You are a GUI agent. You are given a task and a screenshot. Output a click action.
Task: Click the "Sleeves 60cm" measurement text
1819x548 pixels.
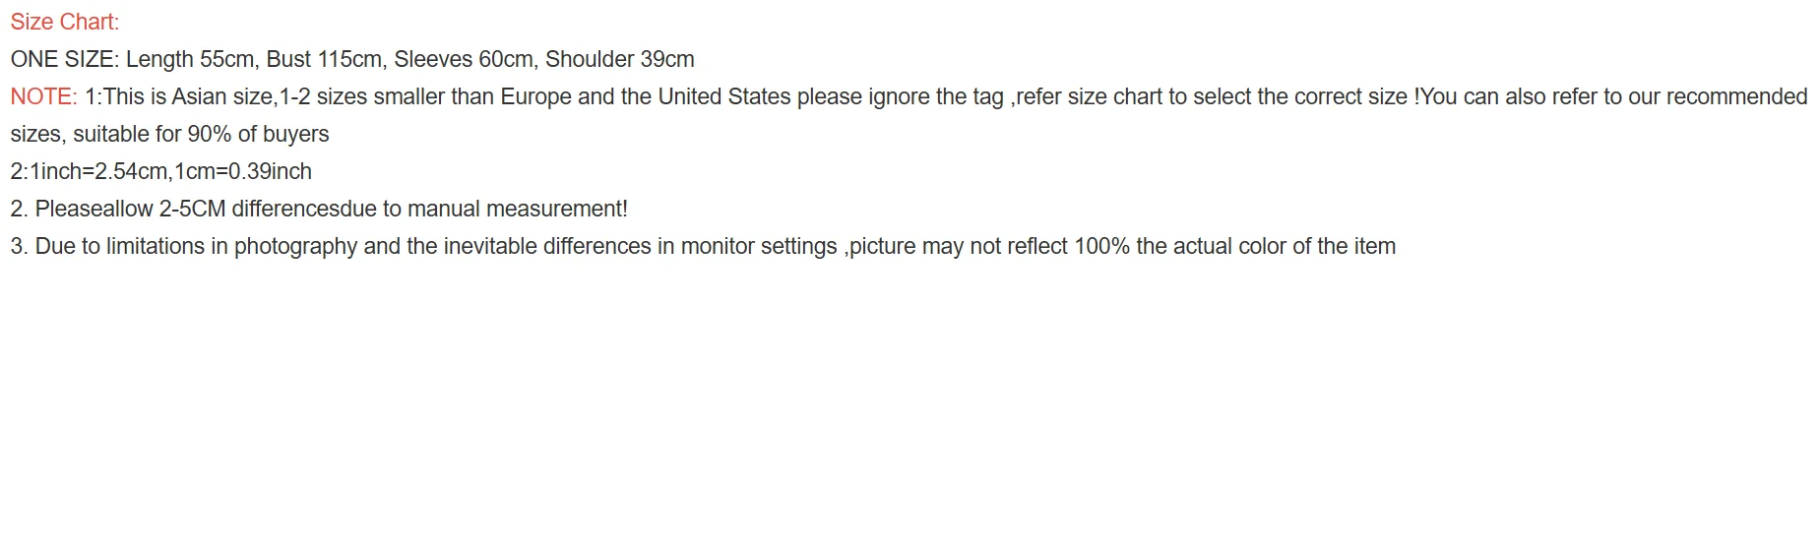[x=464, y=59]
